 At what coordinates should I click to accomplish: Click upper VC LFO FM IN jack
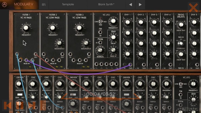pyautogui.click(x=100, y=32)
